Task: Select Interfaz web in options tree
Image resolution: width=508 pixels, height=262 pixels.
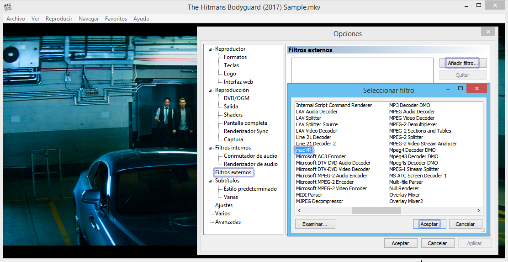Action: pyautogui.click(x=238, y=82)
